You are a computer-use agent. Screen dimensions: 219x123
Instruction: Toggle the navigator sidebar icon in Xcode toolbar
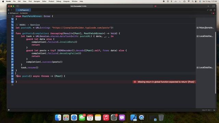pos(18,6)
